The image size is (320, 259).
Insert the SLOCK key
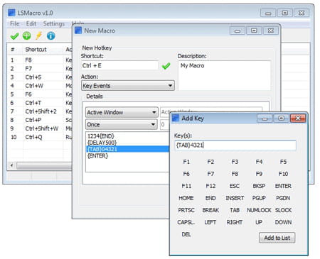coord(283,210)
